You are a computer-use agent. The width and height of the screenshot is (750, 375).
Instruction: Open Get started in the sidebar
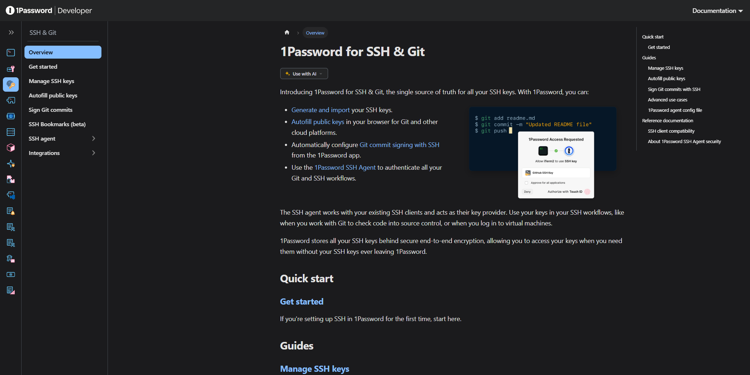[63, 67]
